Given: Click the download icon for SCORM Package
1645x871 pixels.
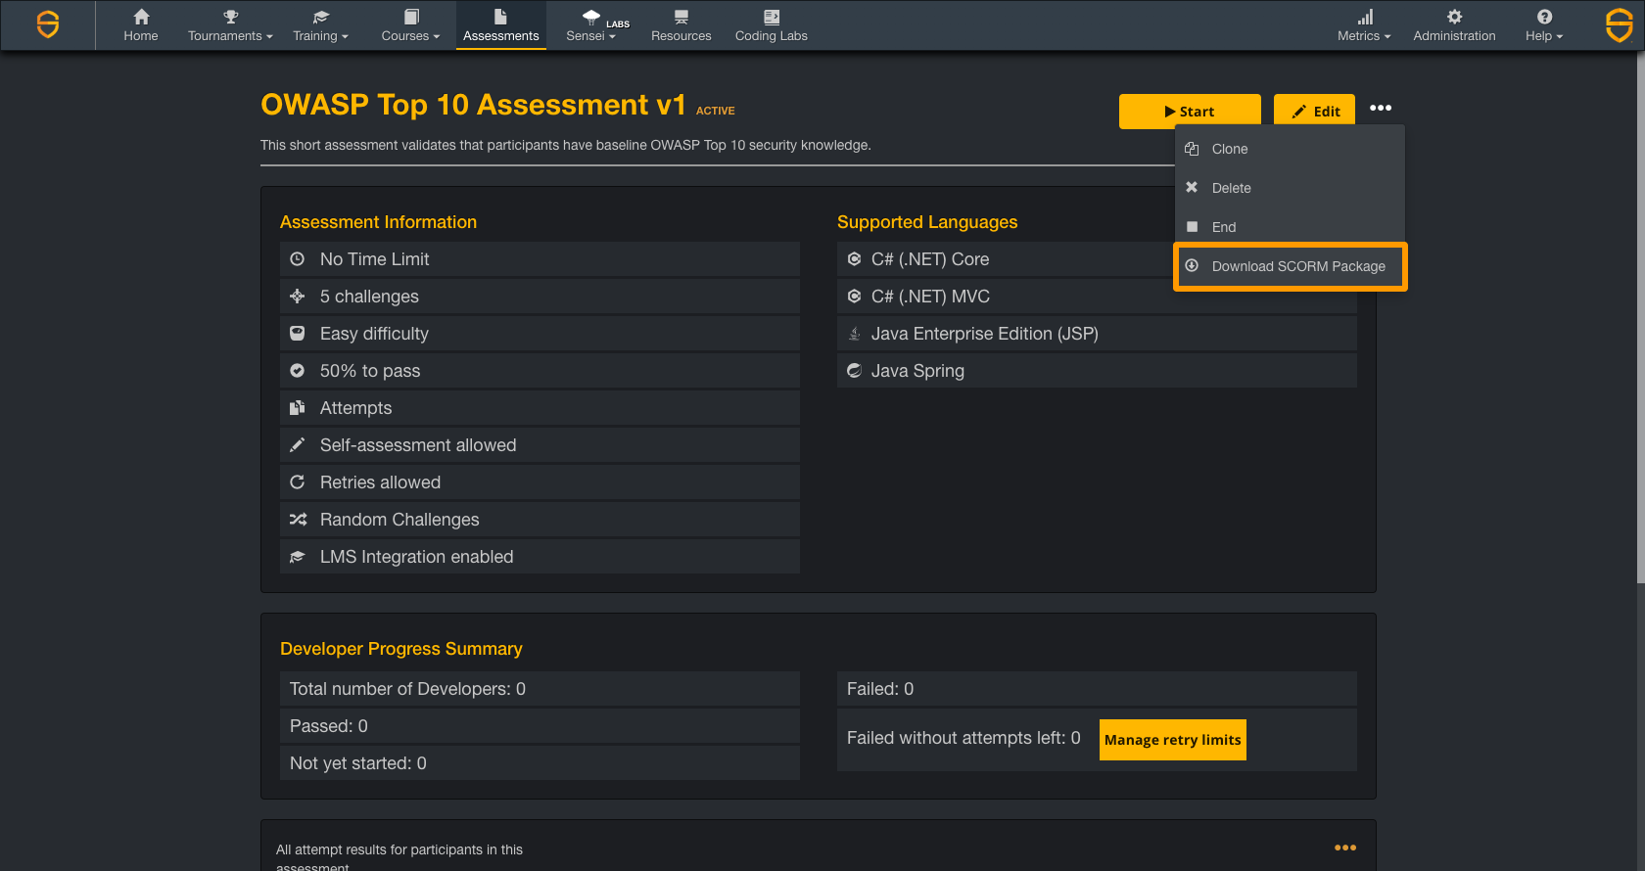Looking at the screenshot, I should pyautogui.click(x=1192, y=265).
